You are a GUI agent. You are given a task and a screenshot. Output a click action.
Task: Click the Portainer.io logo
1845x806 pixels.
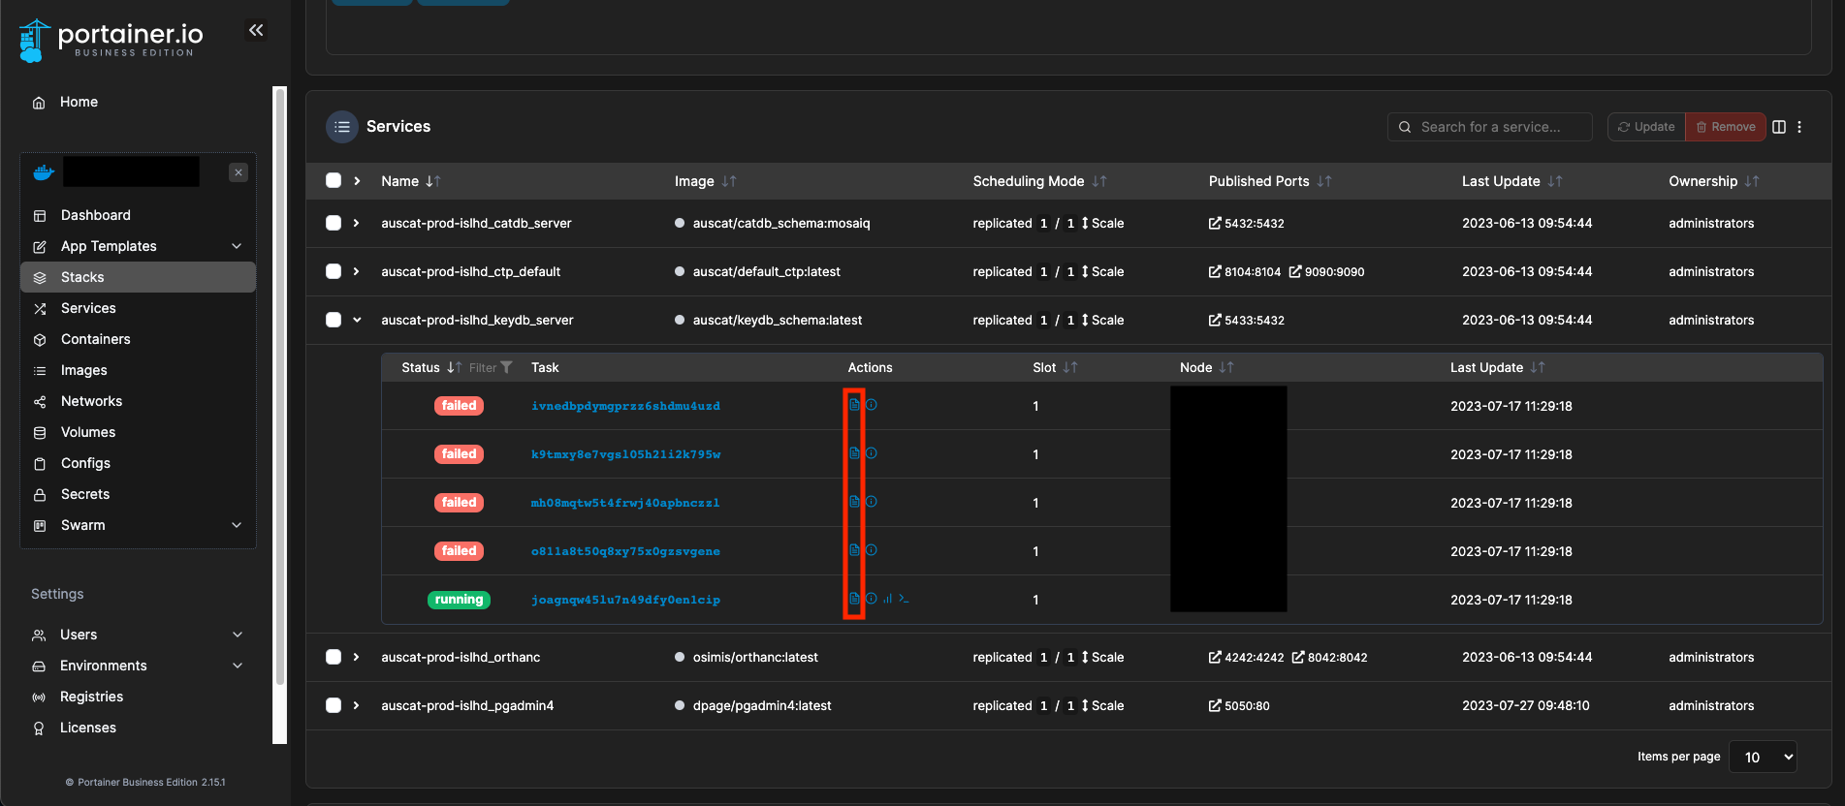coord(111,40)
